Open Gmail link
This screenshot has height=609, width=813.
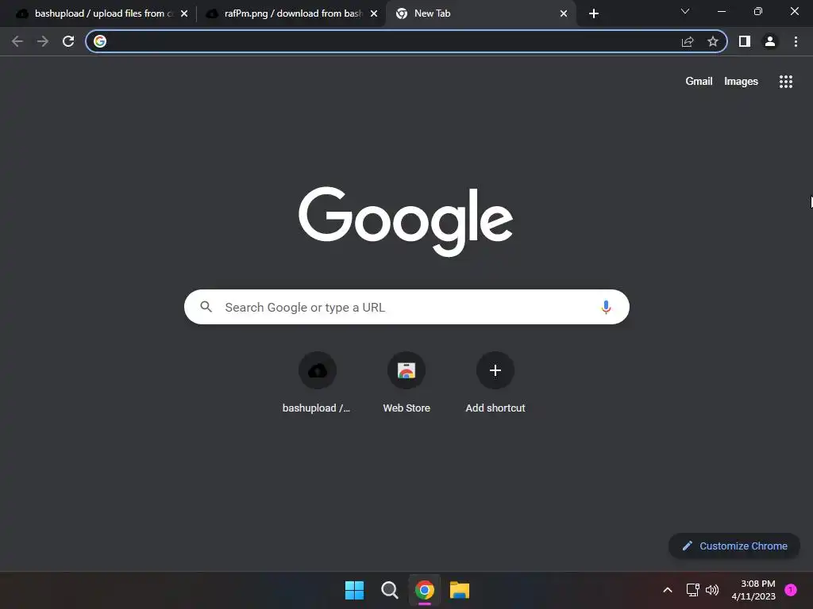699,82
